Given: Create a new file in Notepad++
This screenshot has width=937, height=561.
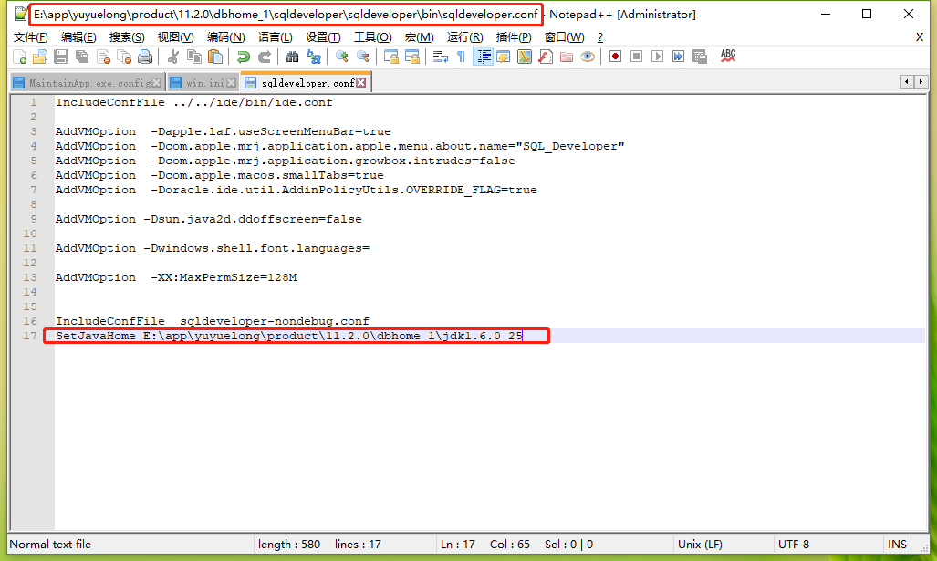Looking at the screenshot, I should (x=19, y=56).
